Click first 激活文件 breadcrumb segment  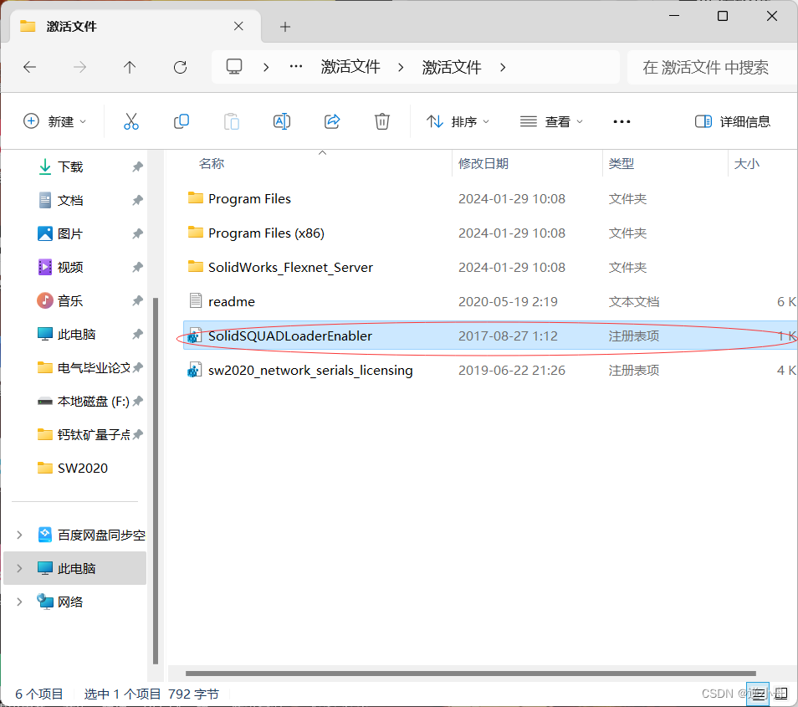point(350,67)
